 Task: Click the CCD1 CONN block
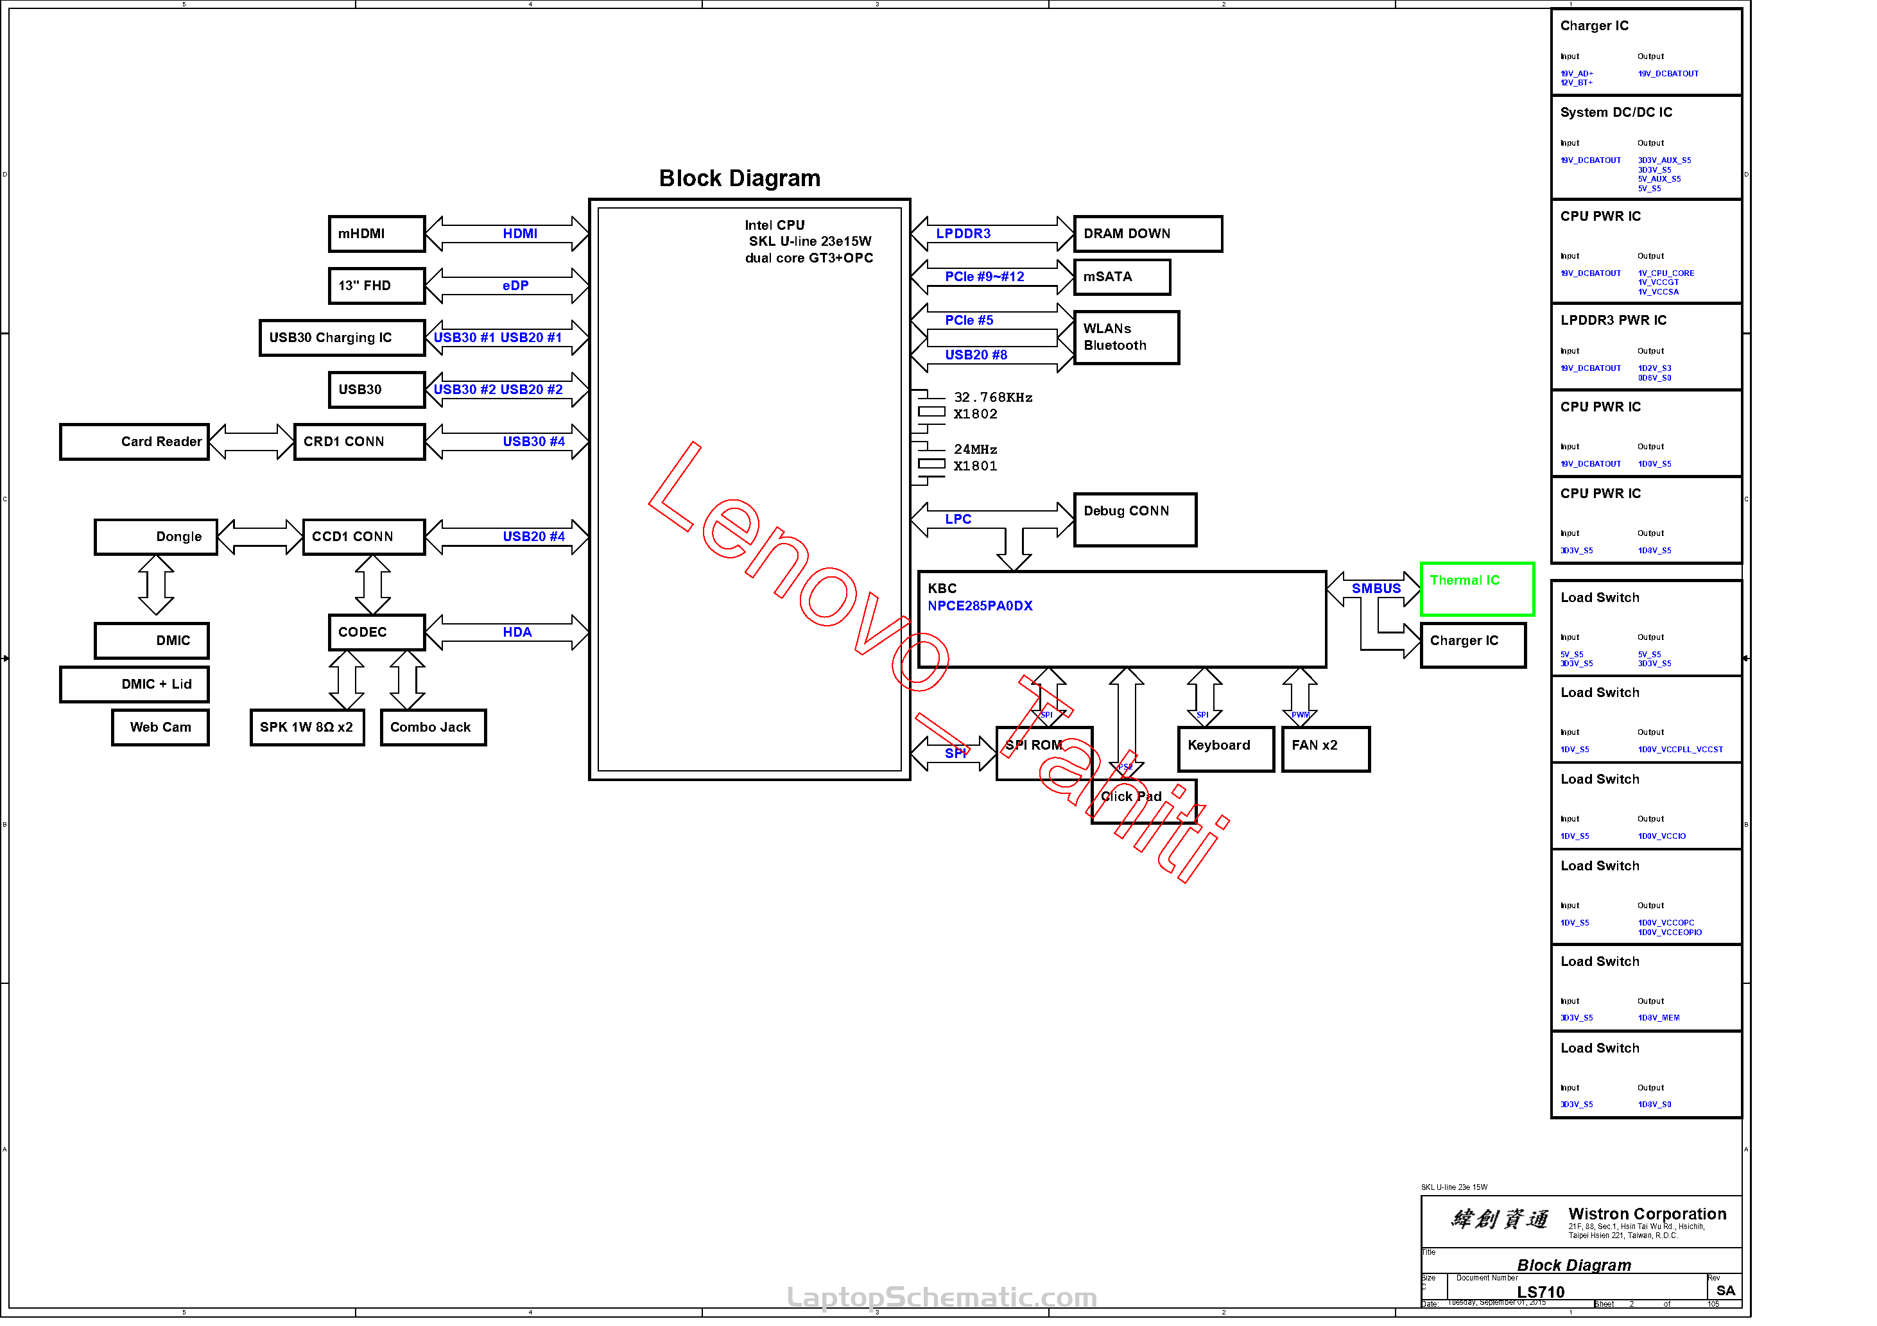(x=364, y=537)
